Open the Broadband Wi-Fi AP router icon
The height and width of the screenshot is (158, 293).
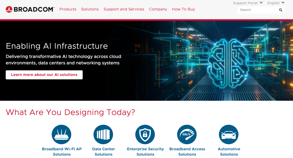point(62,134)
